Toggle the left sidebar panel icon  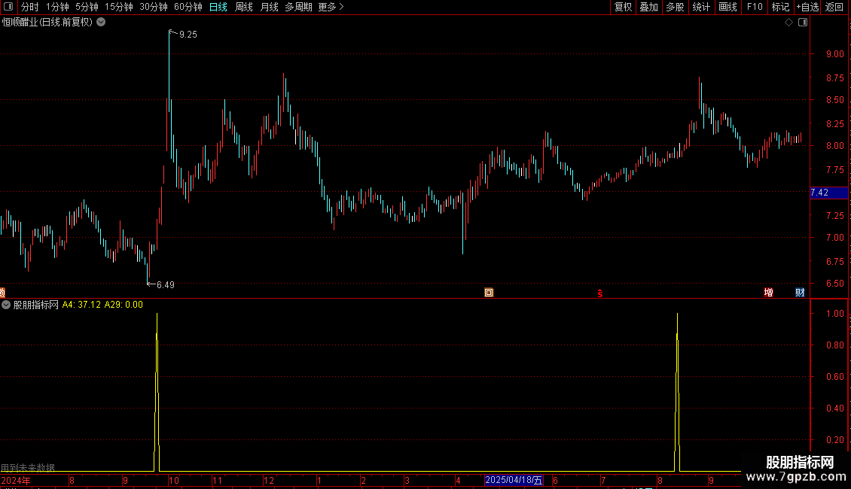[8, 7]
